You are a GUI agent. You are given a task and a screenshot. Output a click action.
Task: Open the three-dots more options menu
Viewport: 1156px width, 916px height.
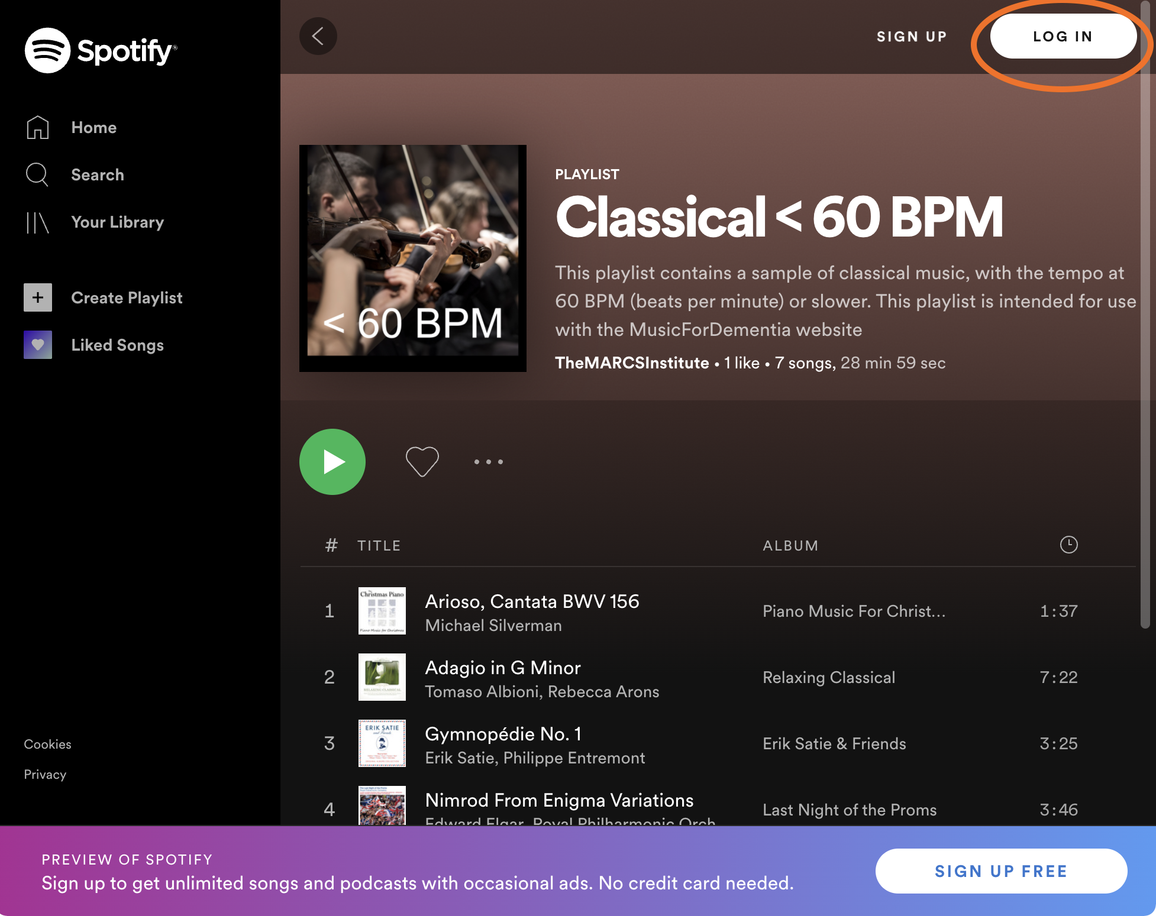(489, 462)
